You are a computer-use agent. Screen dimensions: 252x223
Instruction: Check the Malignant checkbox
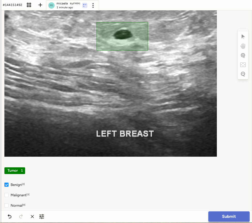click(x=6, y=195)
